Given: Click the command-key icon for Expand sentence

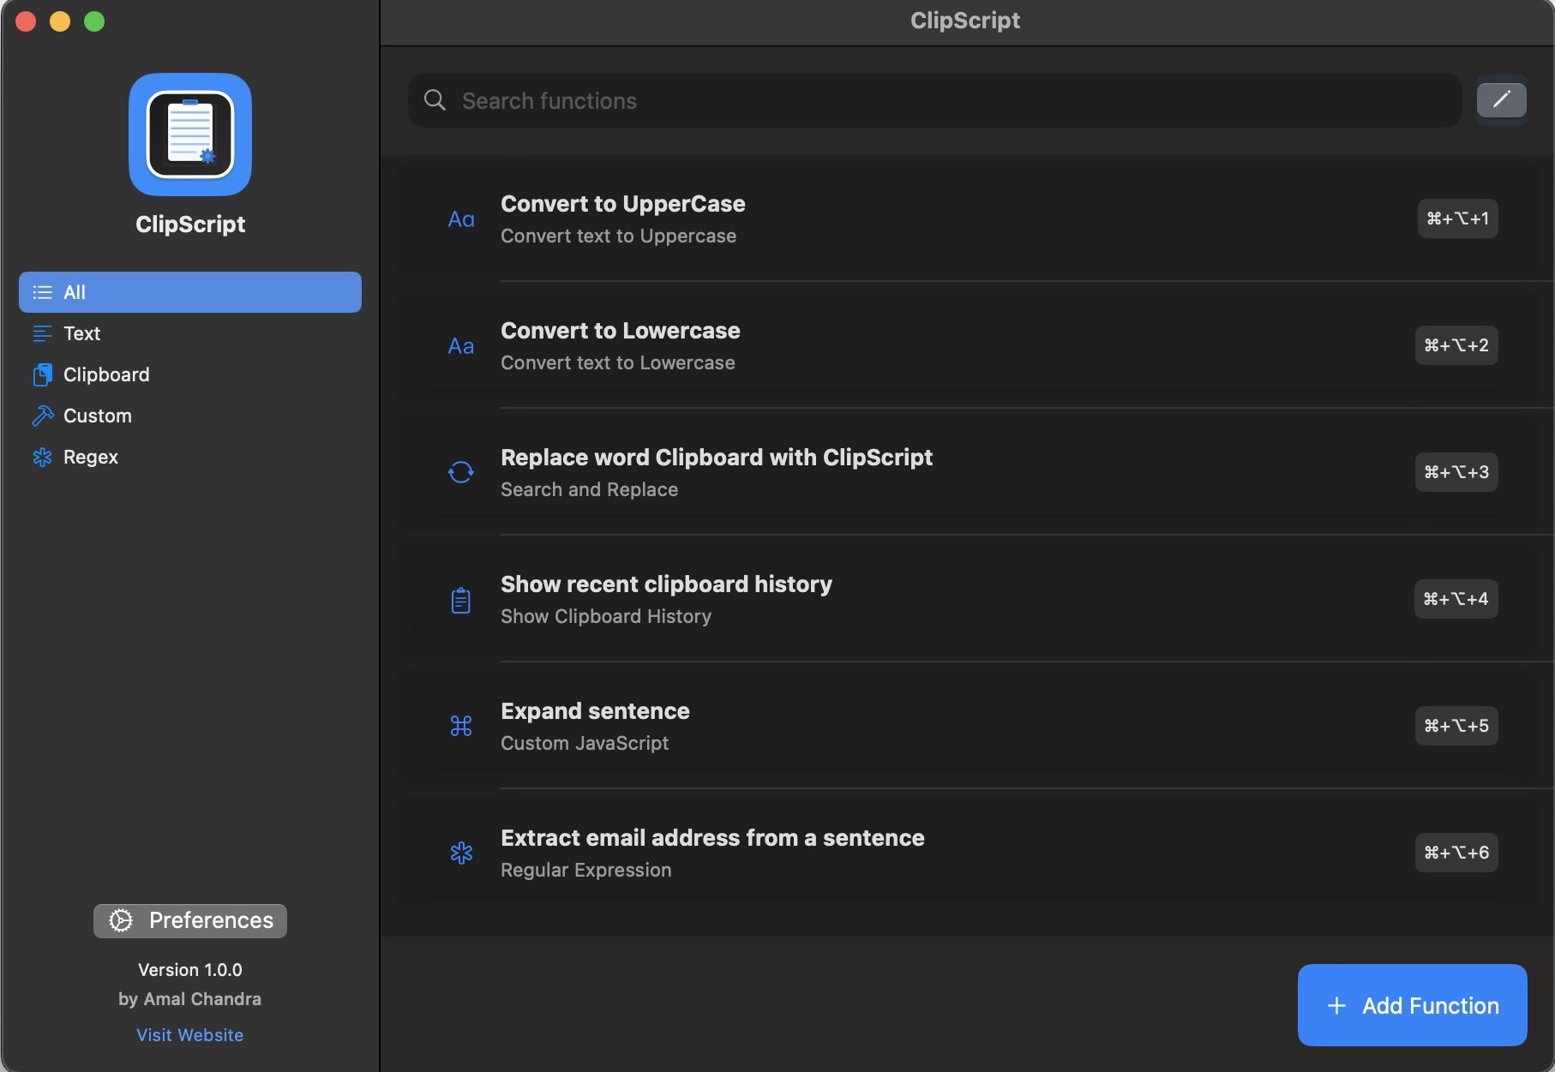Looking at the screenshot, I should tap(461, 727).
